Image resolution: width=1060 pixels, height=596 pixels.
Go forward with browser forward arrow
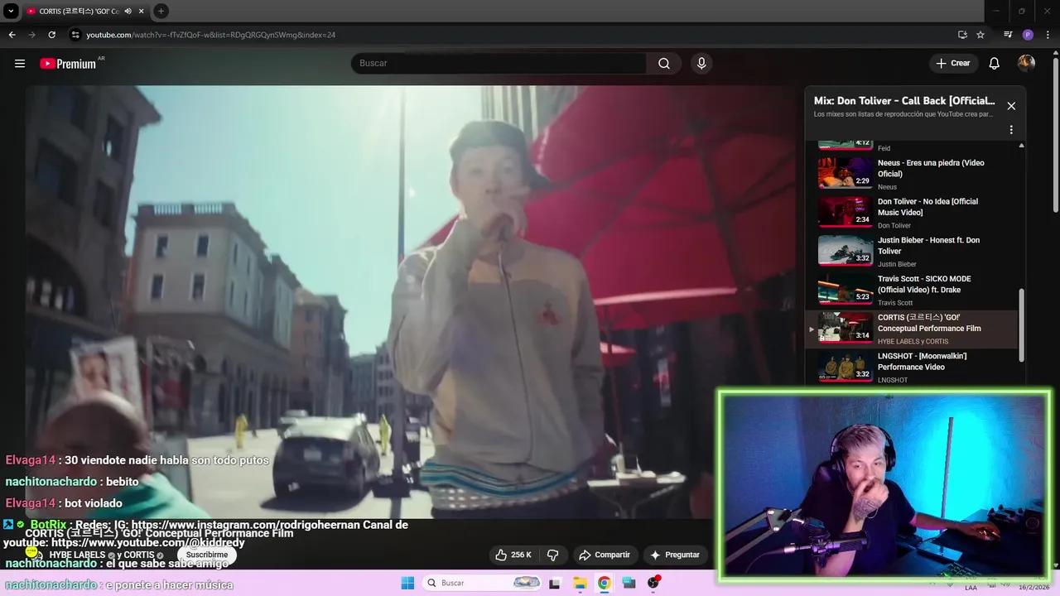point(31,35)
